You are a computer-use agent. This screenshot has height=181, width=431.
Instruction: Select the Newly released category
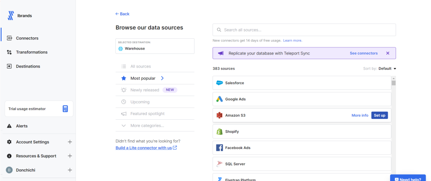click(145, 90)
